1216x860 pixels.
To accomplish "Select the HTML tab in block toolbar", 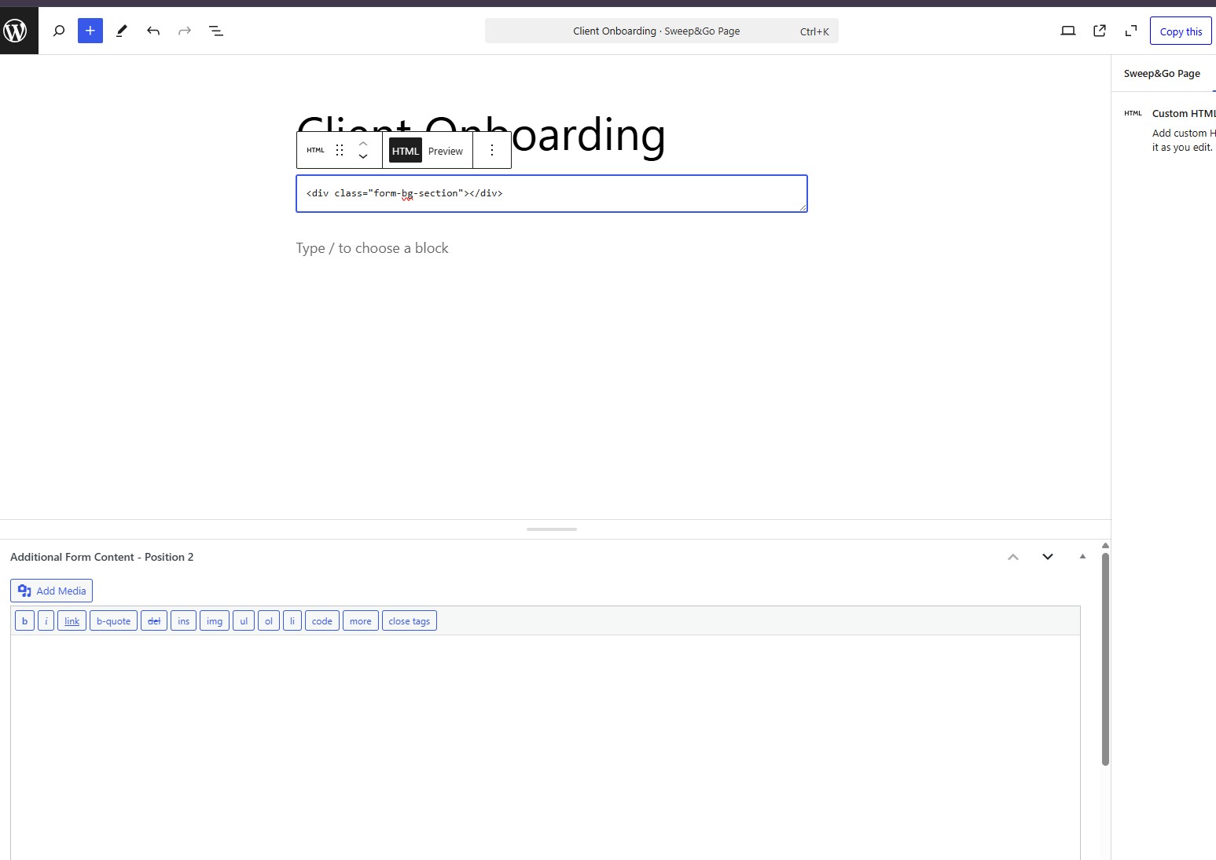I will (406, 151).
